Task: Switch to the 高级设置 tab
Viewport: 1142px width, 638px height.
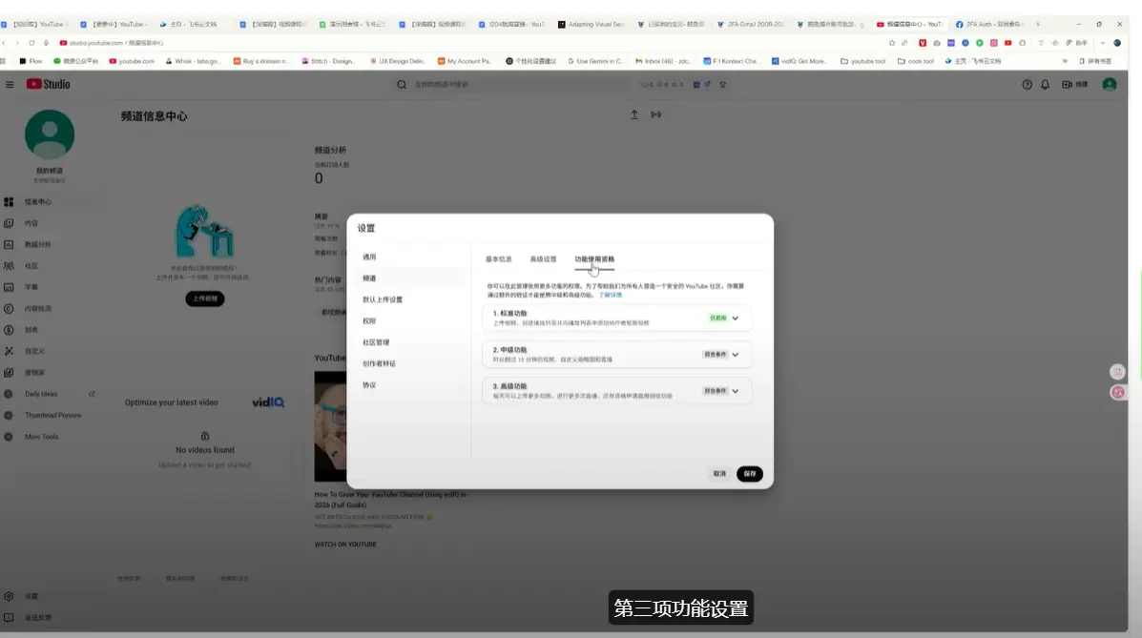Action: (543, 259)
